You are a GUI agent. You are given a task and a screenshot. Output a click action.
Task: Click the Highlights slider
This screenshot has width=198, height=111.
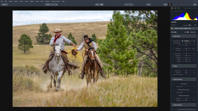tap(186, 56)
